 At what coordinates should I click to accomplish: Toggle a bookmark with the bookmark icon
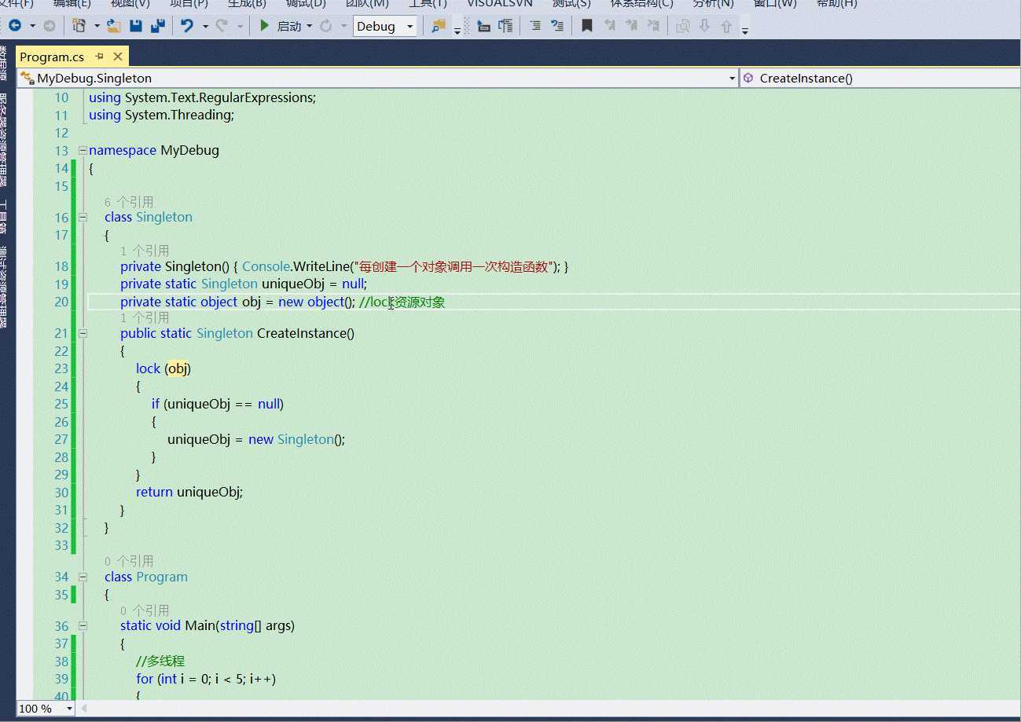587,26
